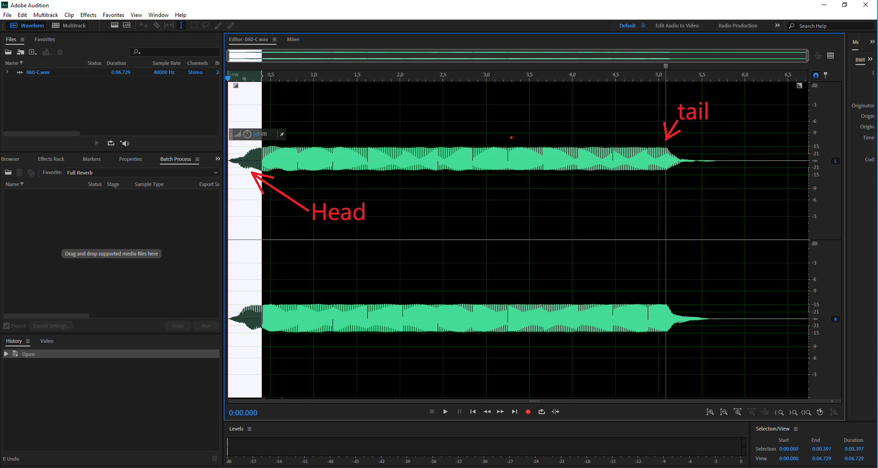
Task: Click Import File icon in Files panel
Action: tap(21, 52)
